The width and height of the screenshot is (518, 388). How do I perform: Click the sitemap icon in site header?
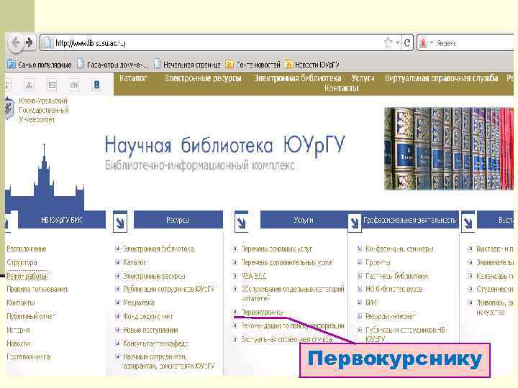(29, 85)
